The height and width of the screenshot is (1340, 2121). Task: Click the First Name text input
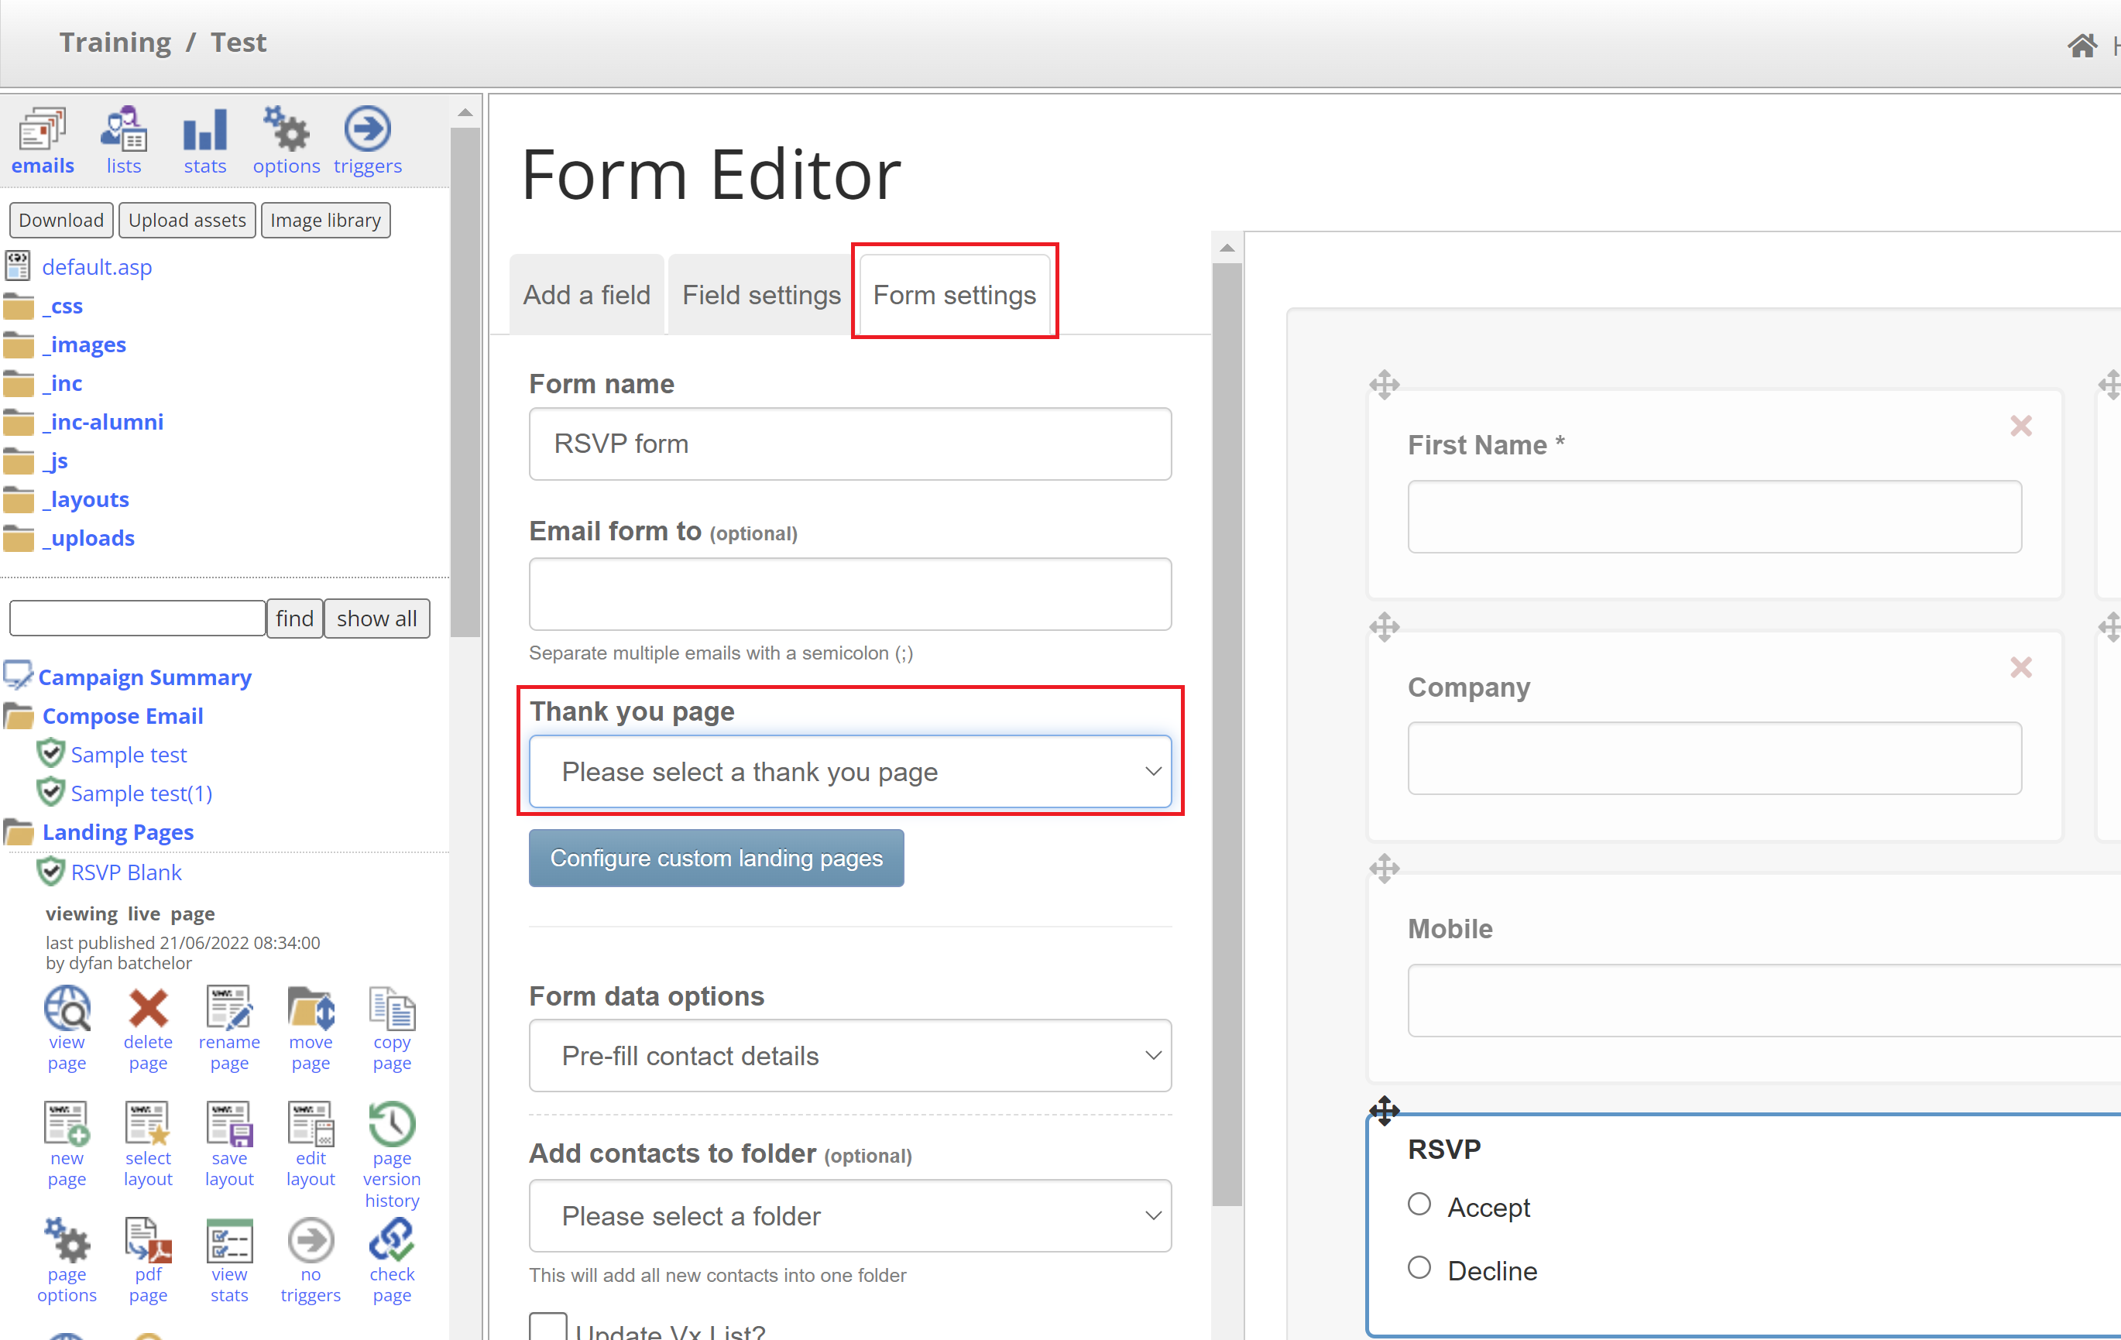click(x=1714, y=517)
